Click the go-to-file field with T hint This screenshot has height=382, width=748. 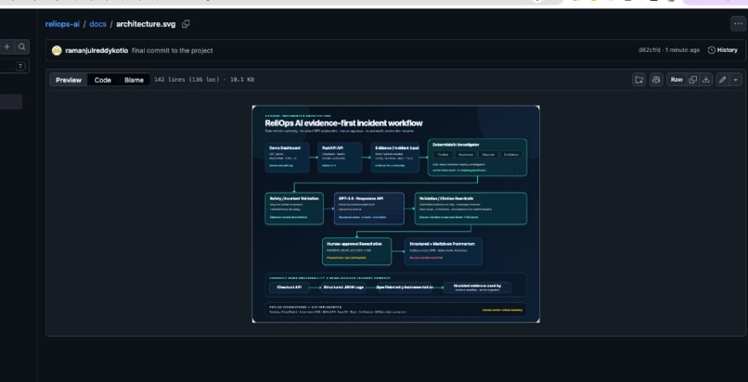point(14,66)
